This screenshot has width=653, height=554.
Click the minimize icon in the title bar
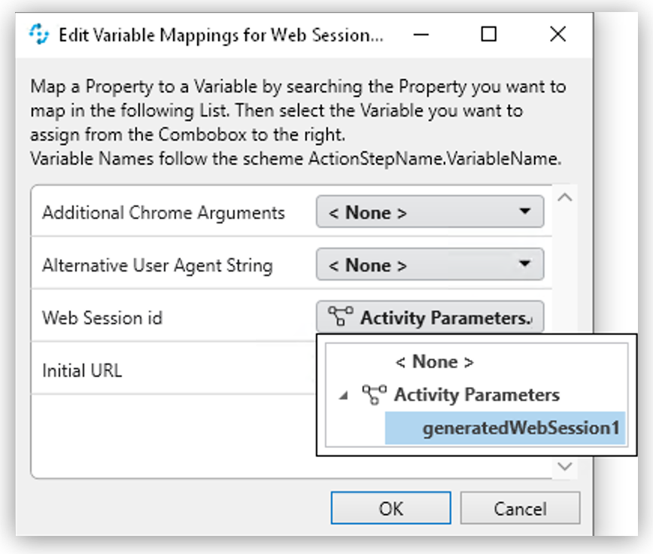click(x=421, y=34)
